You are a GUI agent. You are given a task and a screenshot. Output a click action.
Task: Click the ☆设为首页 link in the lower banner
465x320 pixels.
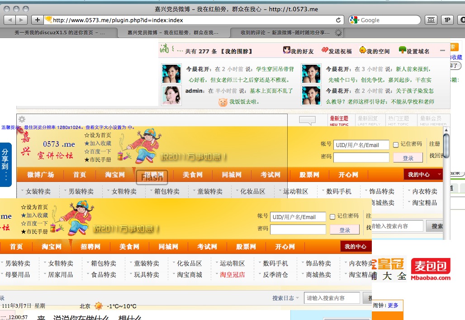[x=34, y=207]
